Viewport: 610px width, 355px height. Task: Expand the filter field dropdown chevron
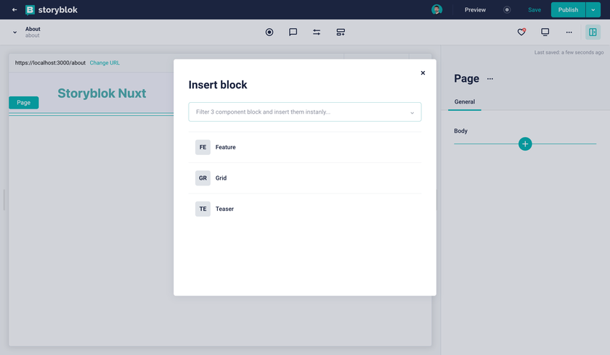click(x=412, y=112)
